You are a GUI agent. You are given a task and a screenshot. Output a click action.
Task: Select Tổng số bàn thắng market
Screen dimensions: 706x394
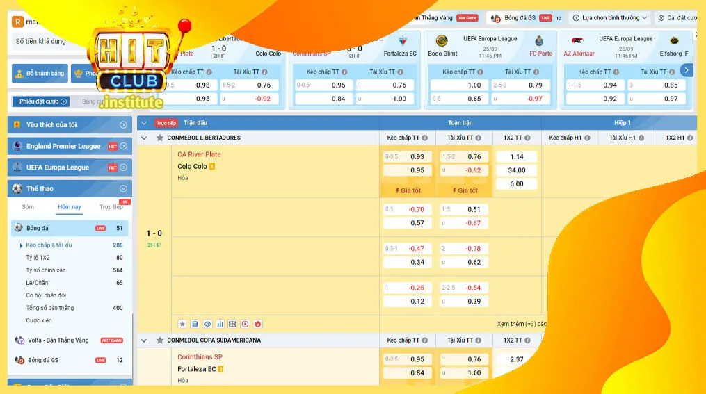tap(49, 308)
